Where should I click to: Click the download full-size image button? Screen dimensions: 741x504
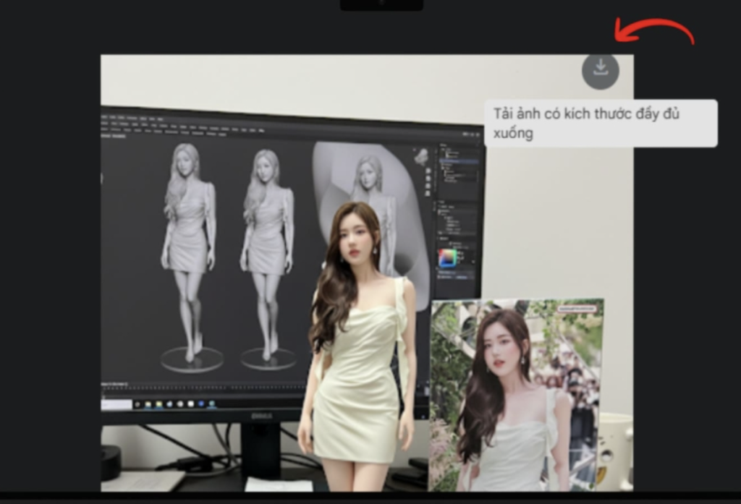pos(600,70)
